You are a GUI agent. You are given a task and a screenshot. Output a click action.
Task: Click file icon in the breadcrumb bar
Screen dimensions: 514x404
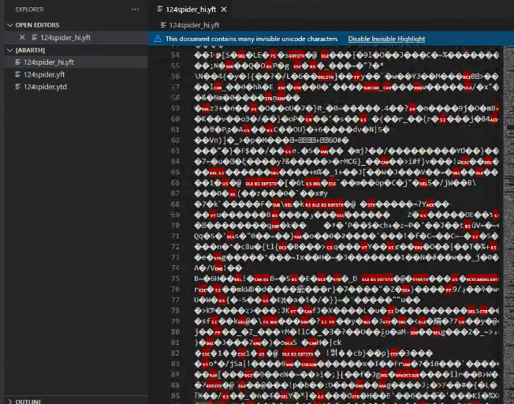click(163, 25)
